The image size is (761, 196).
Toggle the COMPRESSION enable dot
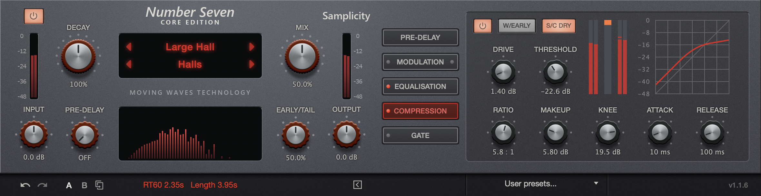pyautogui.click(x=388, y=111)
